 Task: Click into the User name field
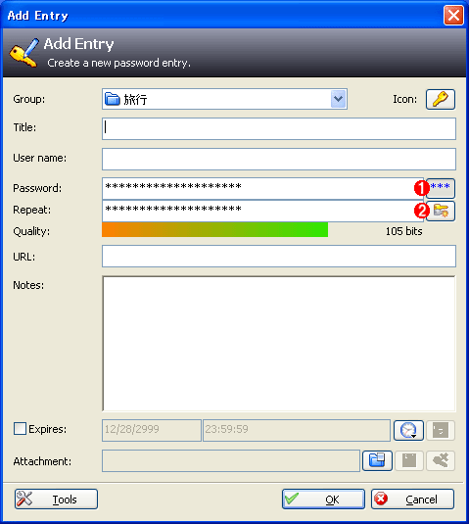279,159
